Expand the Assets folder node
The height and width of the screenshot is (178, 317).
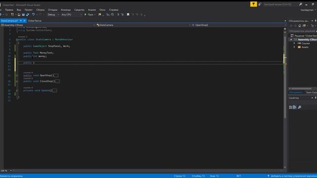click(294, 47)
